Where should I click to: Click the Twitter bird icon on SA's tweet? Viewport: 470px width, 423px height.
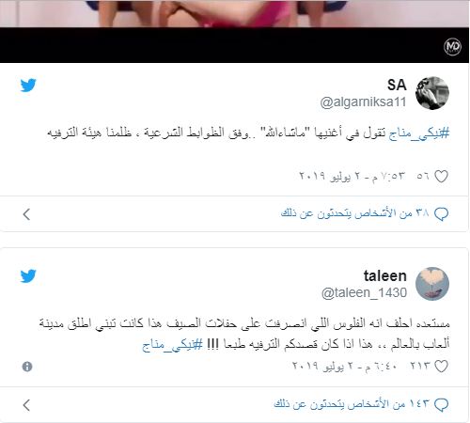(28, 86)
